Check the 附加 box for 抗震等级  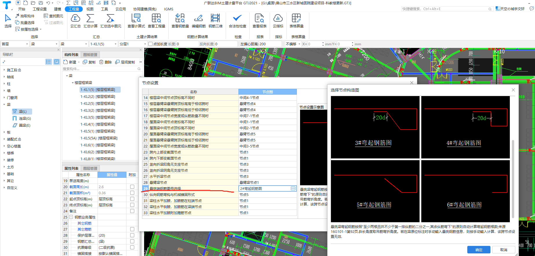click(132, 247)
